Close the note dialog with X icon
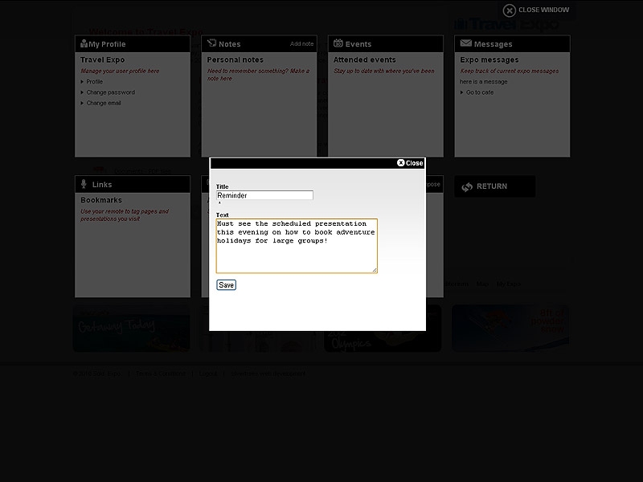The height and width of the screenshot is (482, 643). click(x=401, y=163)
